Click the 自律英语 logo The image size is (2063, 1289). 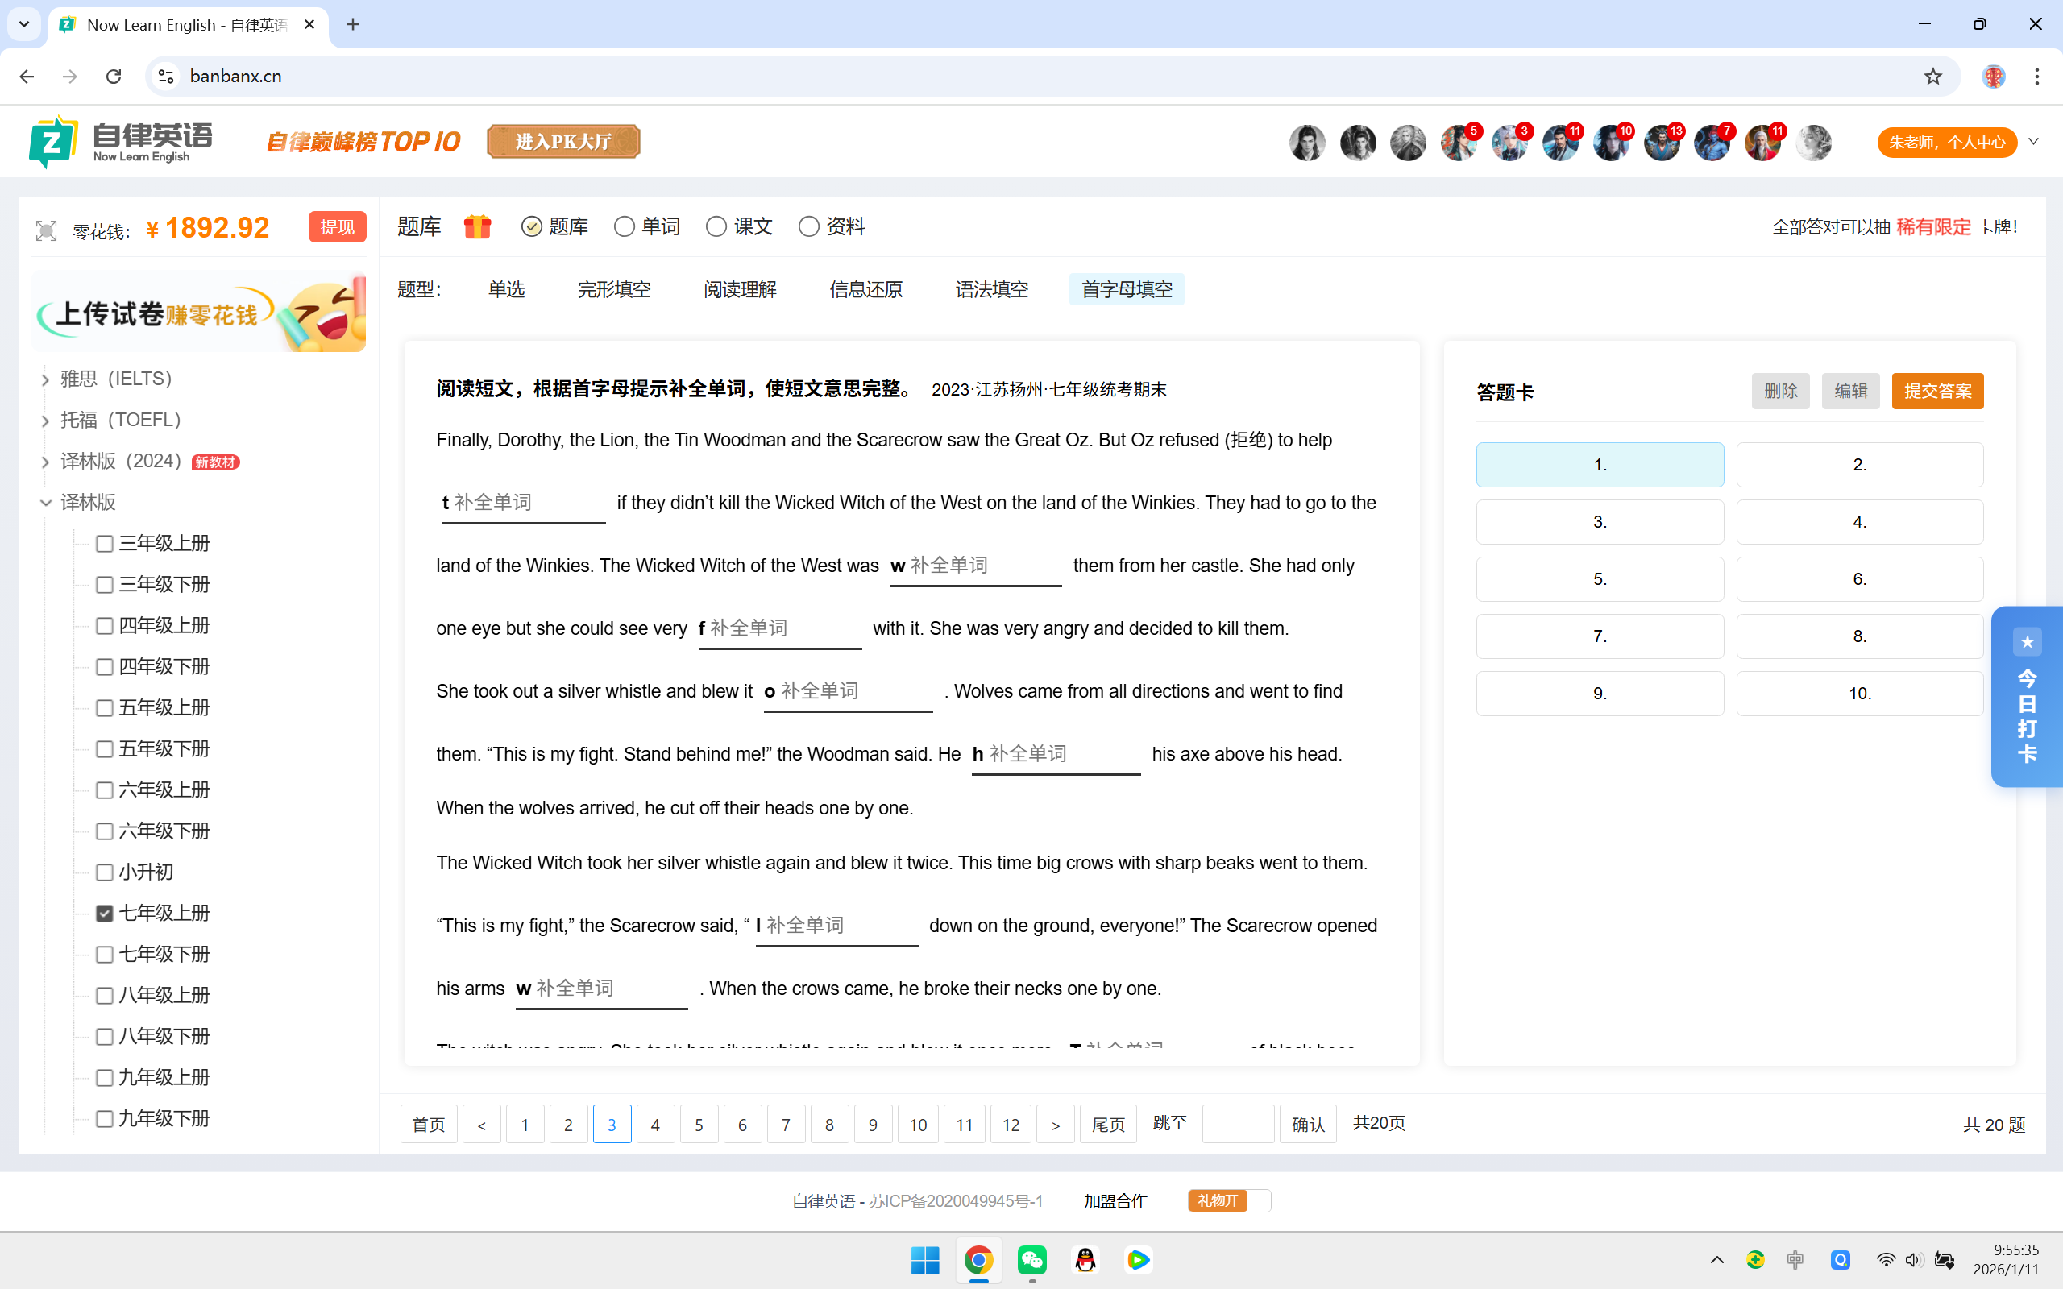click(x=121, y=142)
